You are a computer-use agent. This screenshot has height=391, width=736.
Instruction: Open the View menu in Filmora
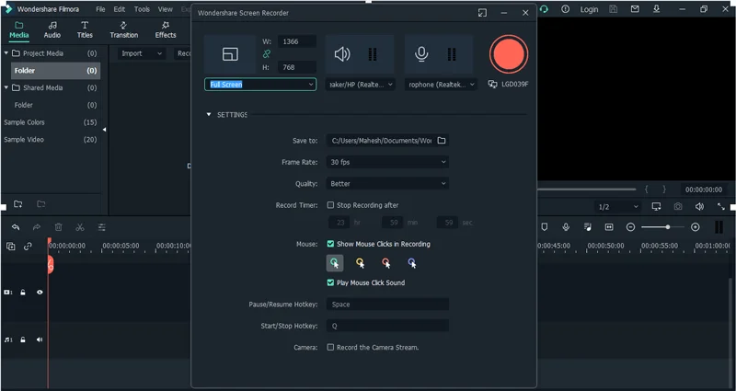point(166,9)
